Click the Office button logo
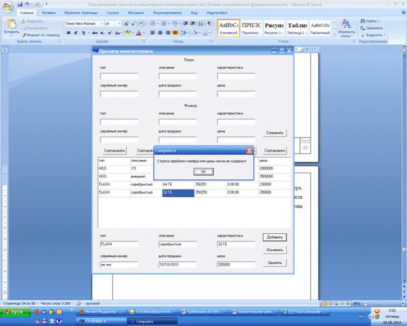The height and width of the screenshot is (326, 407). tap(6, 5)
